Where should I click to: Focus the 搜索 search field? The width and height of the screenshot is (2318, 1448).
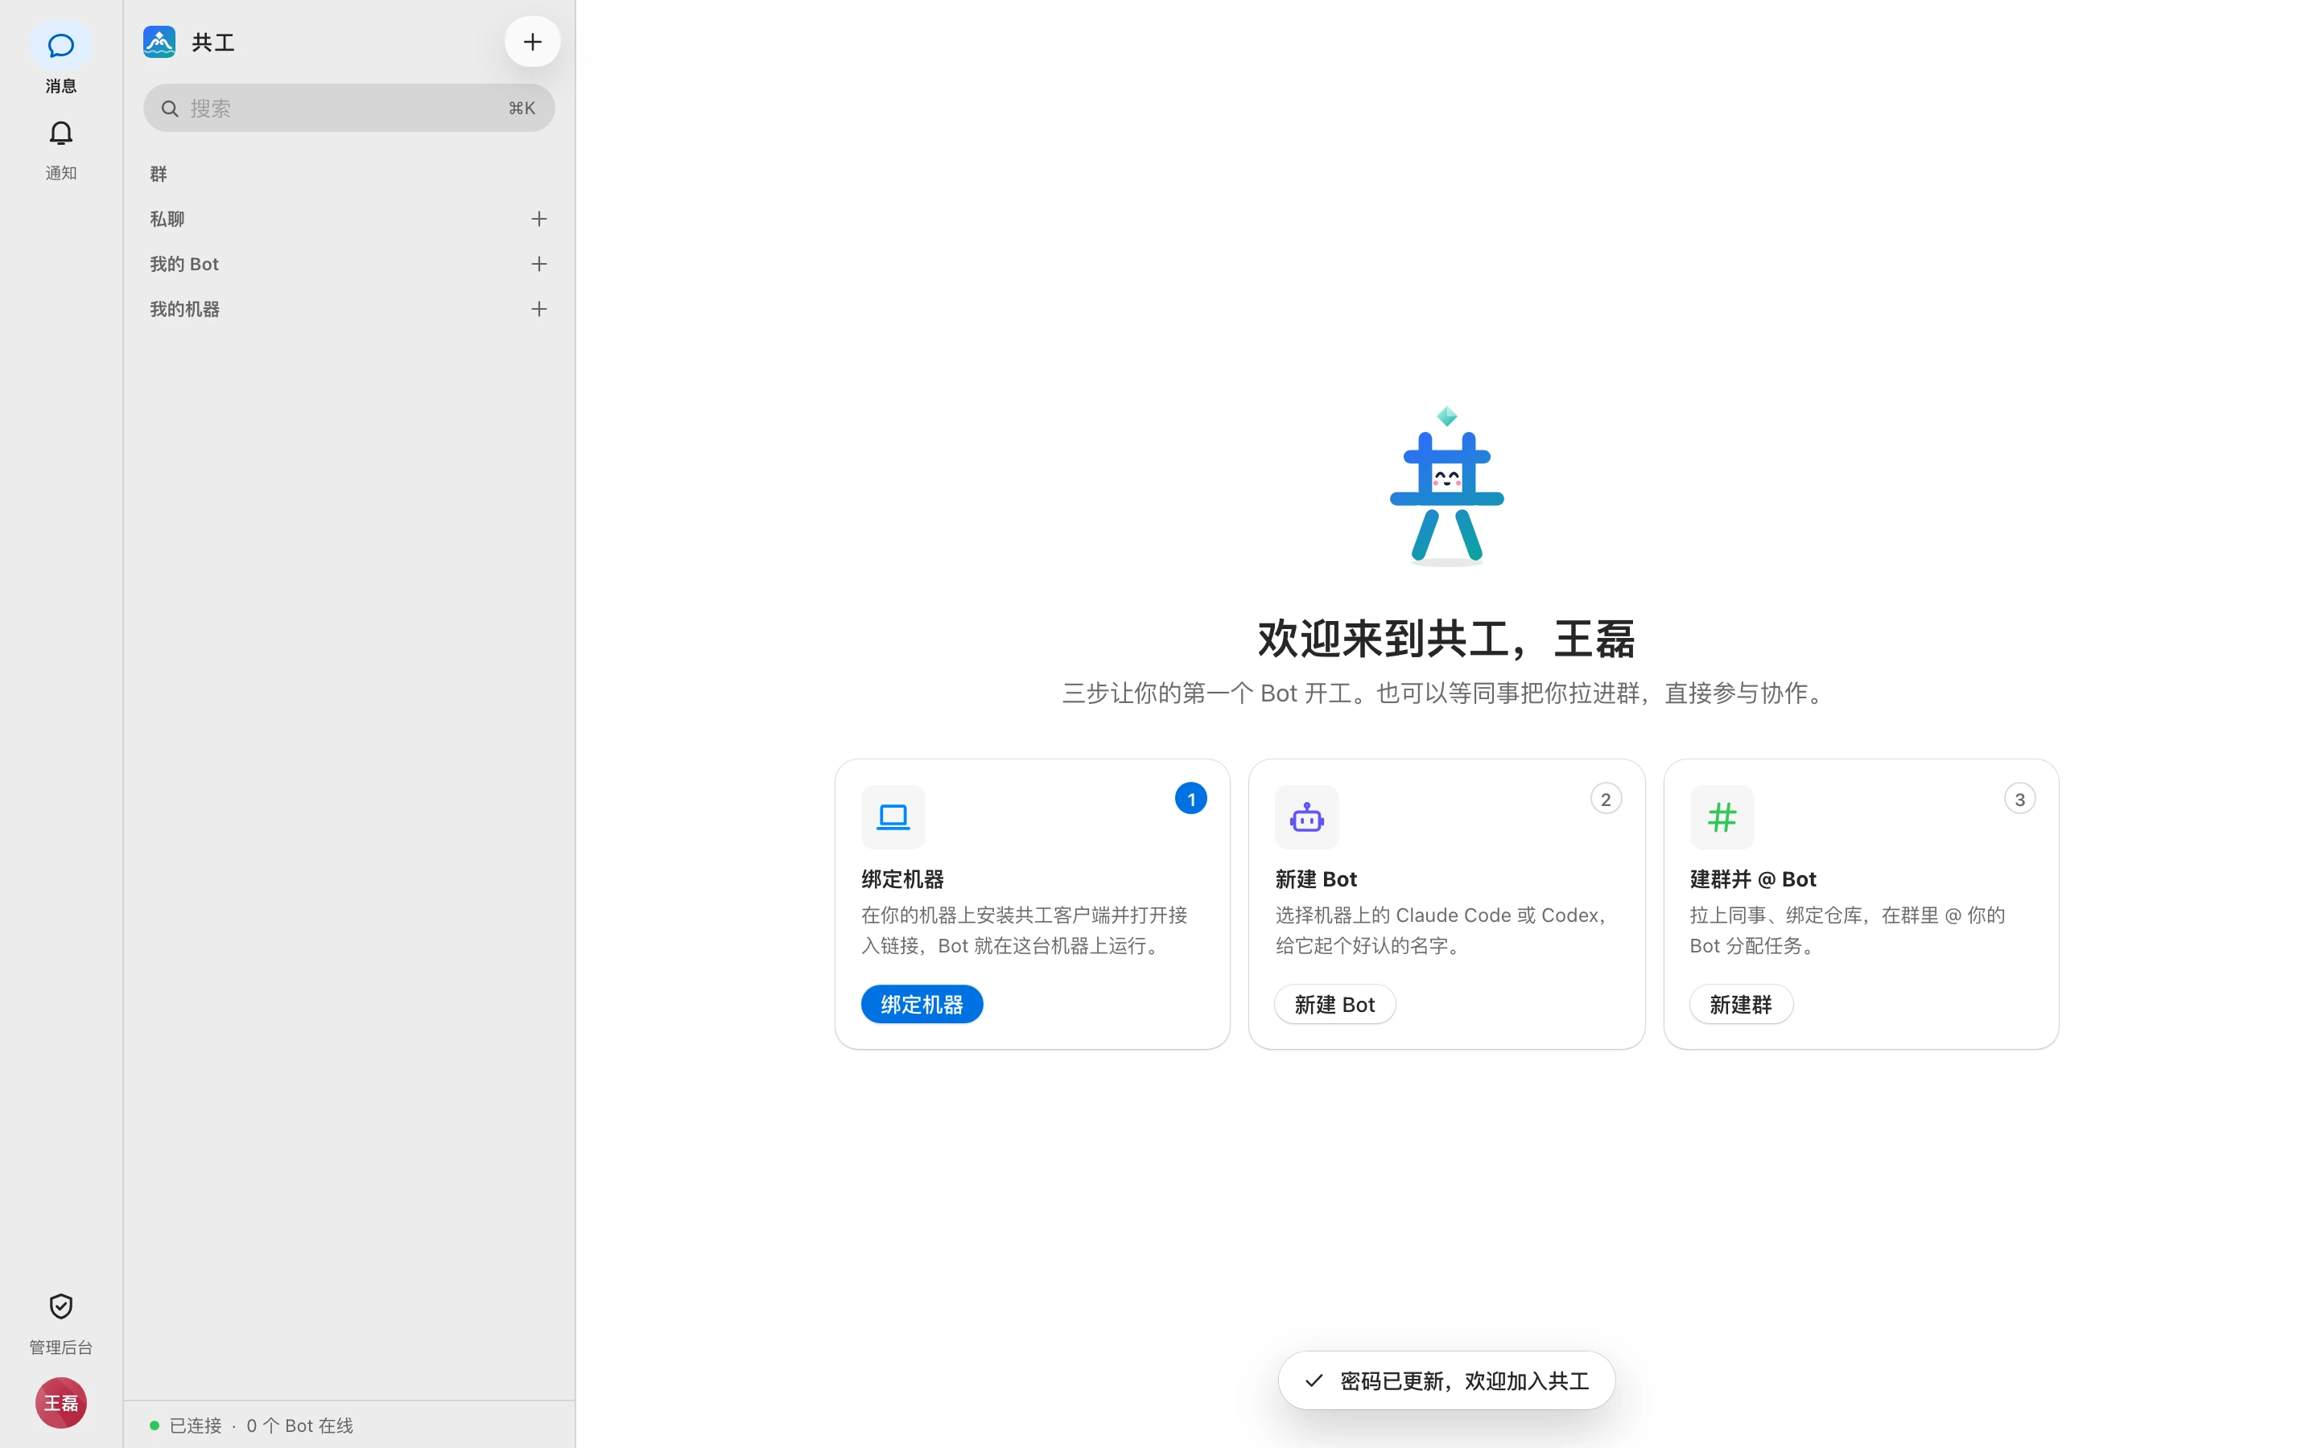click(349, 109)
